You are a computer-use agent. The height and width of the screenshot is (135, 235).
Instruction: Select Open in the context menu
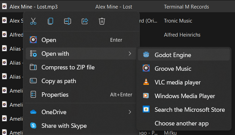click(81, 40)
